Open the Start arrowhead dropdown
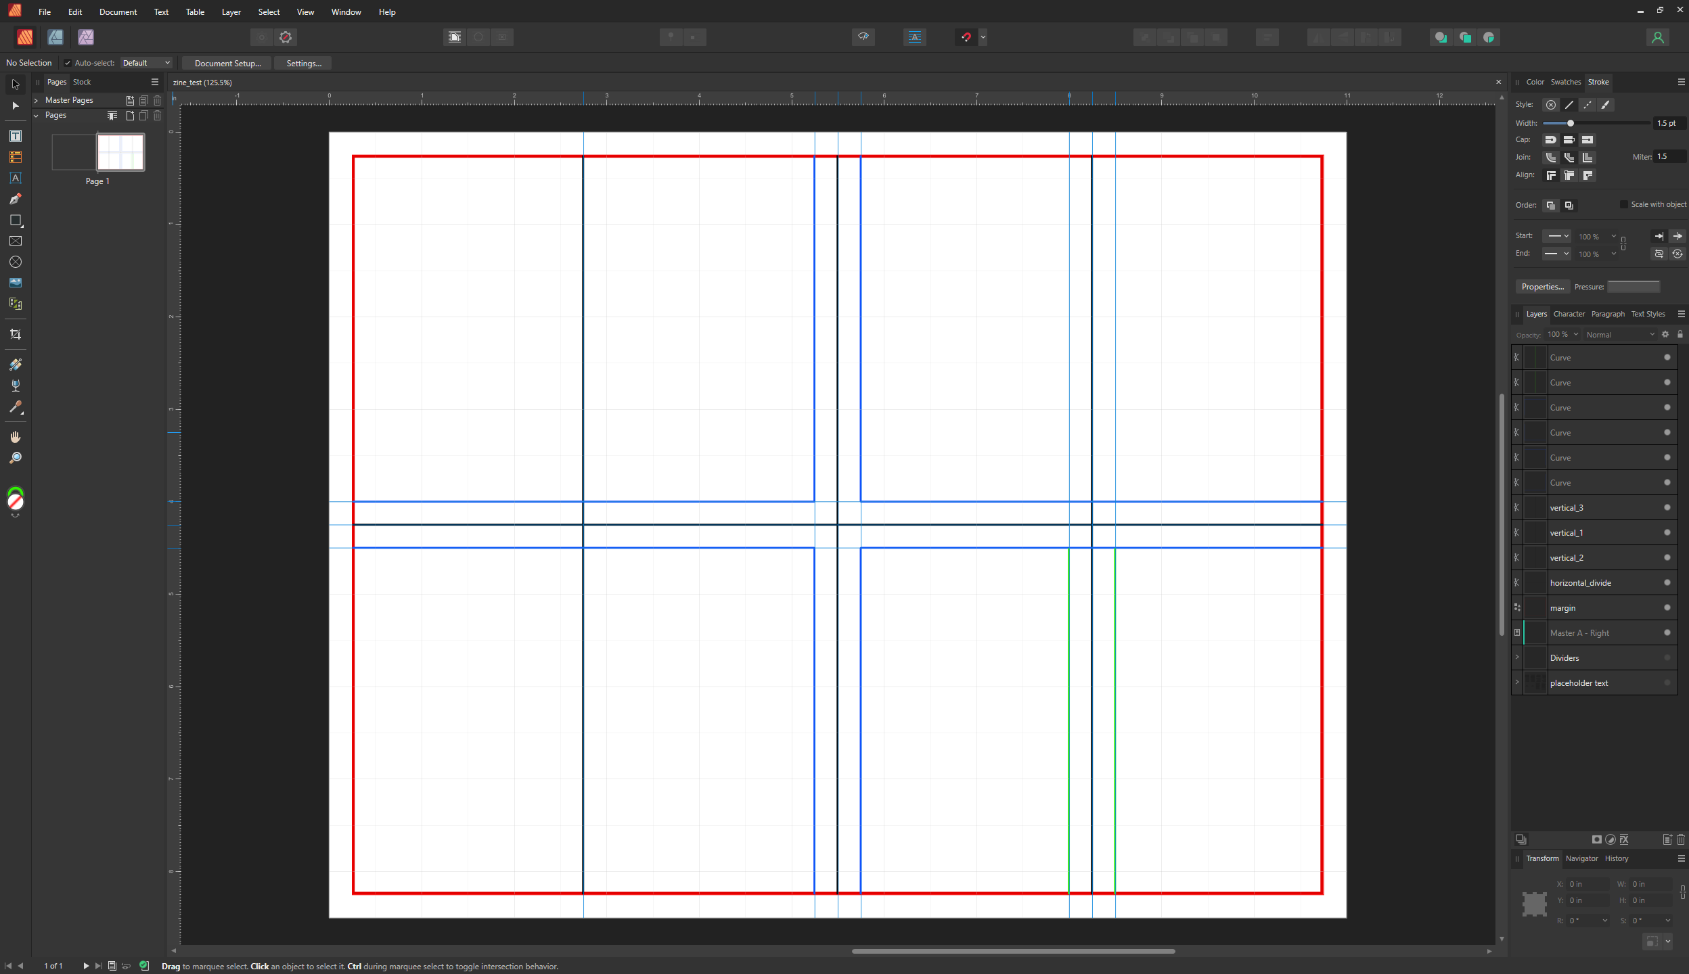1689x974 pixels. 1556,236
